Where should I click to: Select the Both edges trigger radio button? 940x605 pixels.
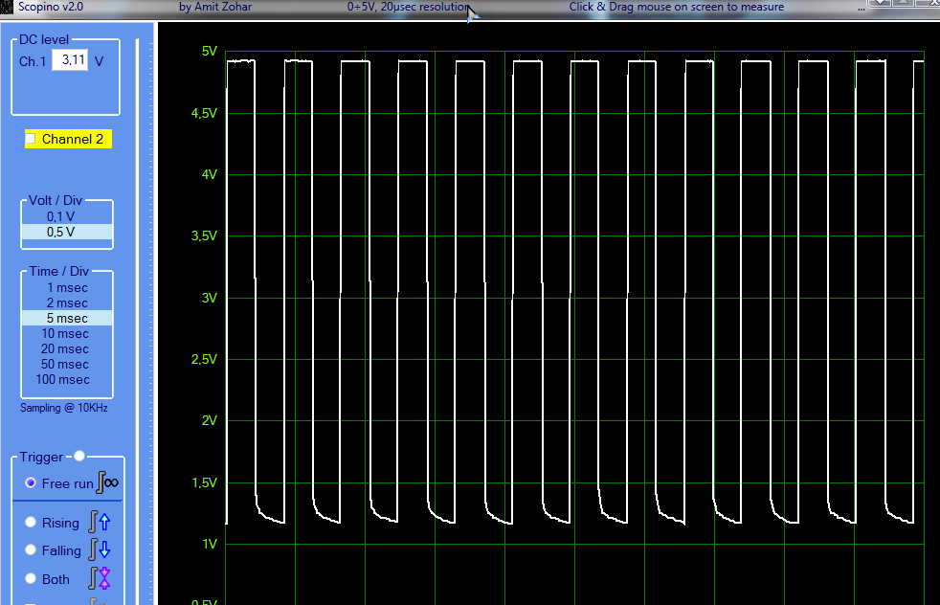pos(31,579)
